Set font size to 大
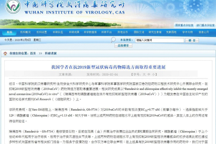The width and height of the screenshot is (216, 144). [144, 75]
